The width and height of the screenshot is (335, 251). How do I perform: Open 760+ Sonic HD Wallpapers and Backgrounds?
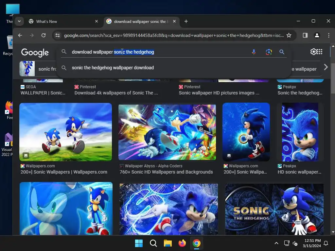[166, 172]
